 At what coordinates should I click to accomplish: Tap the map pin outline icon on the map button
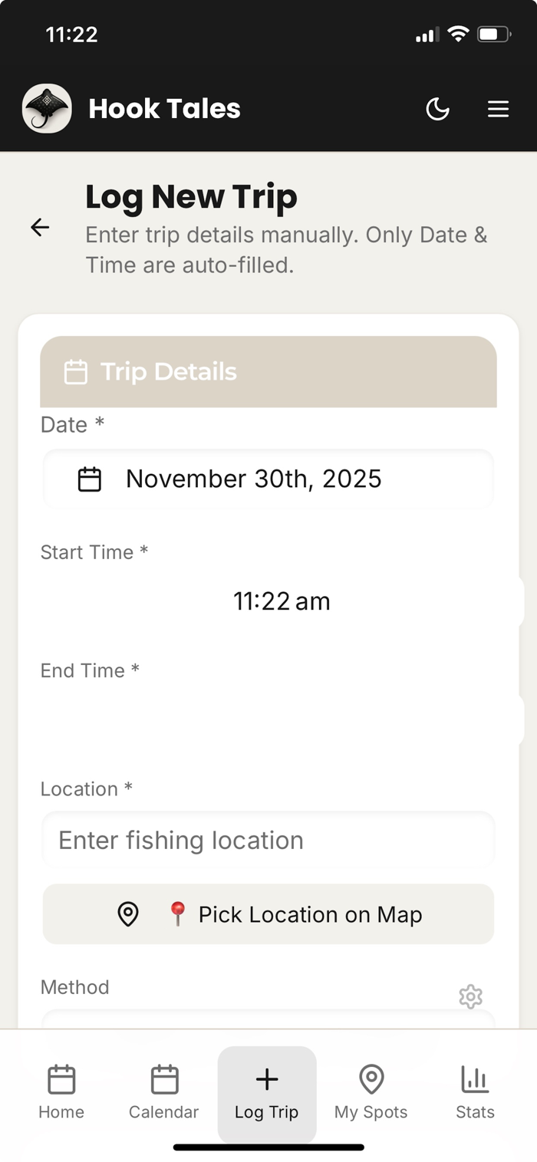[x=127, y=914]
